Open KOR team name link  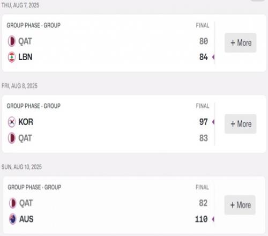click(26, 122)
